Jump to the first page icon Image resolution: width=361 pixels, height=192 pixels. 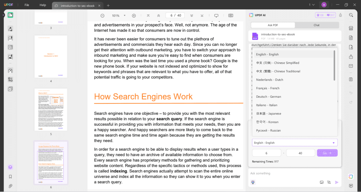(148, 16)
